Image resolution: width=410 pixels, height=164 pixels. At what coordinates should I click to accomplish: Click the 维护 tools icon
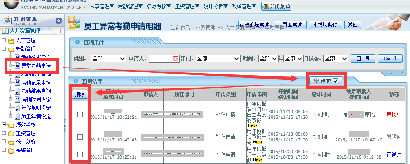click(316, 81)
